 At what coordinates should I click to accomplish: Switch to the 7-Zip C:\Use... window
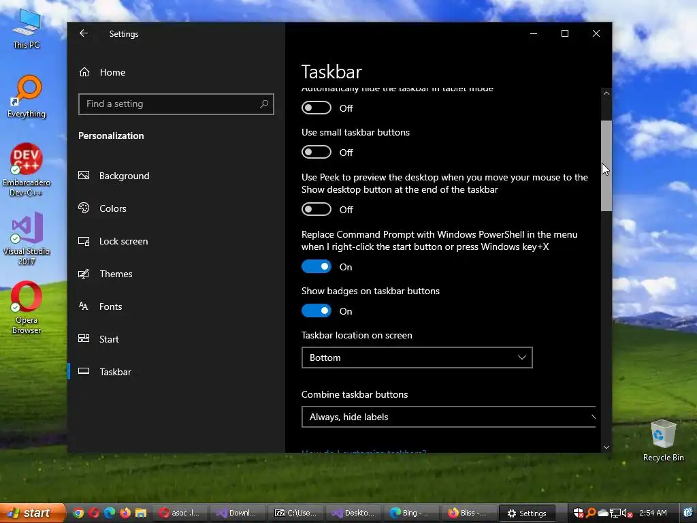(296, 513)
